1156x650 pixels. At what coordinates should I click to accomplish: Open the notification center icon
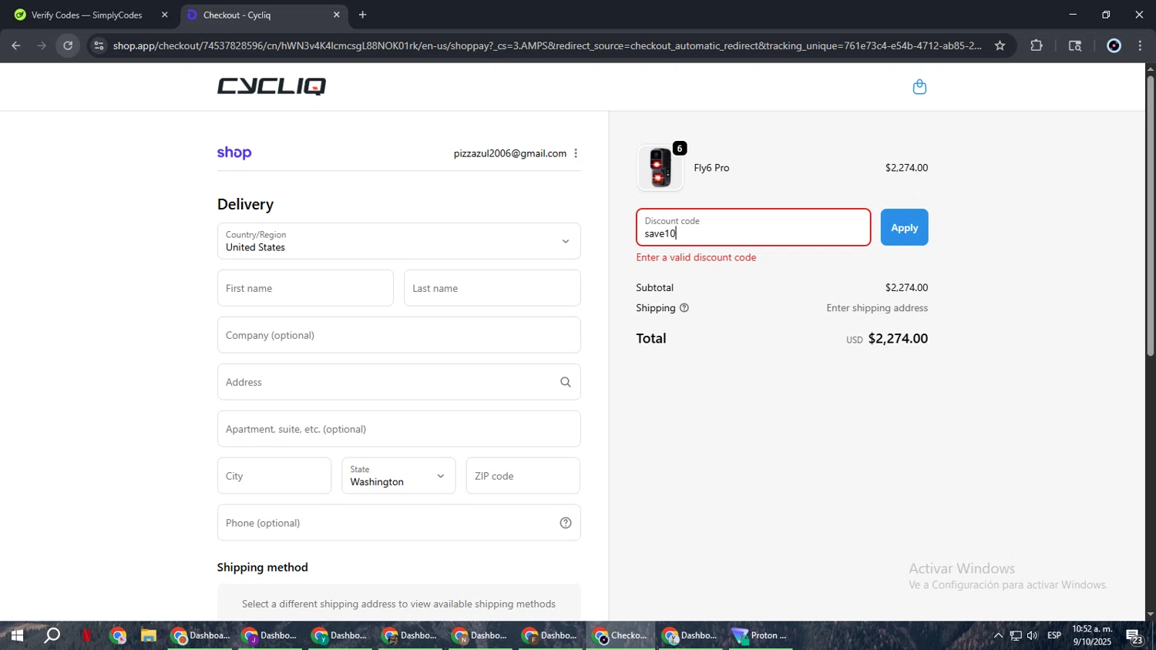click(x=1135, y=636)
